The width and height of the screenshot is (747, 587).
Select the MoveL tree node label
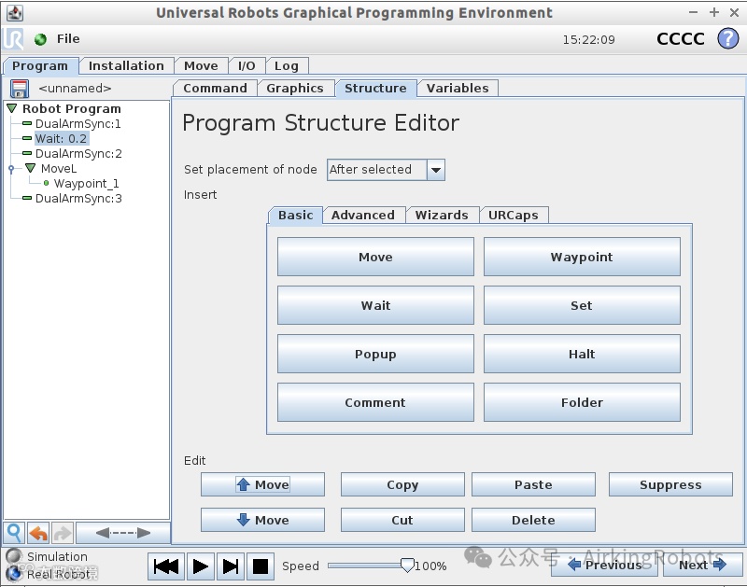[x=59, y=168]
